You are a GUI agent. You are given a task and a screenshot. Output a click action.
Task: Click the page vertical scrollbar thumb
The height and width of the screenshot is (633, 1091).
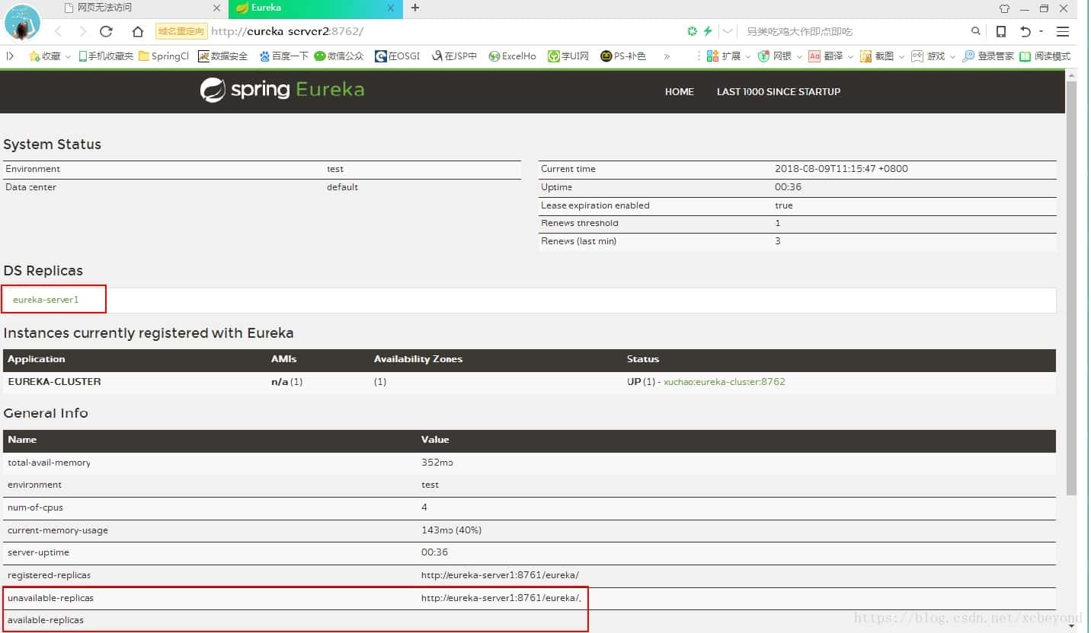(x=1071, y=288)
